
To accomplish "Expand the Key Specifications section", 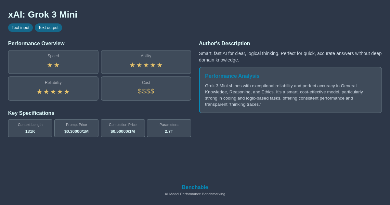I will pyautogui.click(x=31, y=113).
